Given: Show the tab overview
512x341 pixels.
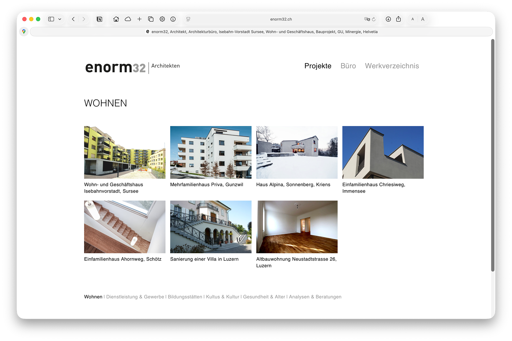Looking at the screenshot, I should click(x=151, y=19).
